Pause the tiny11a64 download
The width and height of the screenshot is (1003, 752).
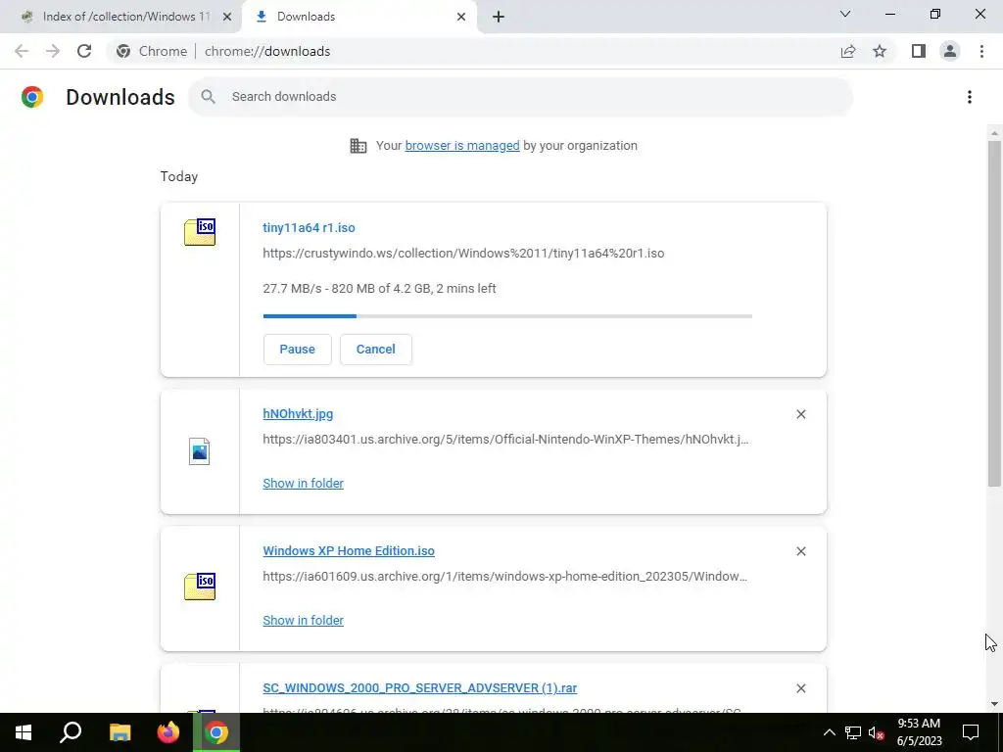point(298,350)
